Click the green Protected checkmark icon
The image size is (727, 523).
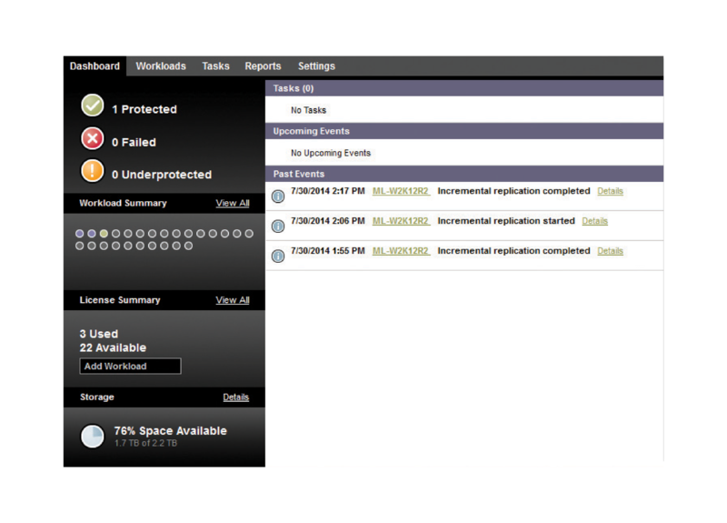93,106
